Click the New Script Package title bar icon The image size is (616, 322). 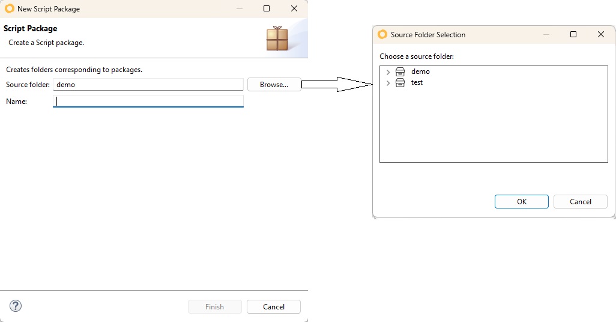[9, 9]
